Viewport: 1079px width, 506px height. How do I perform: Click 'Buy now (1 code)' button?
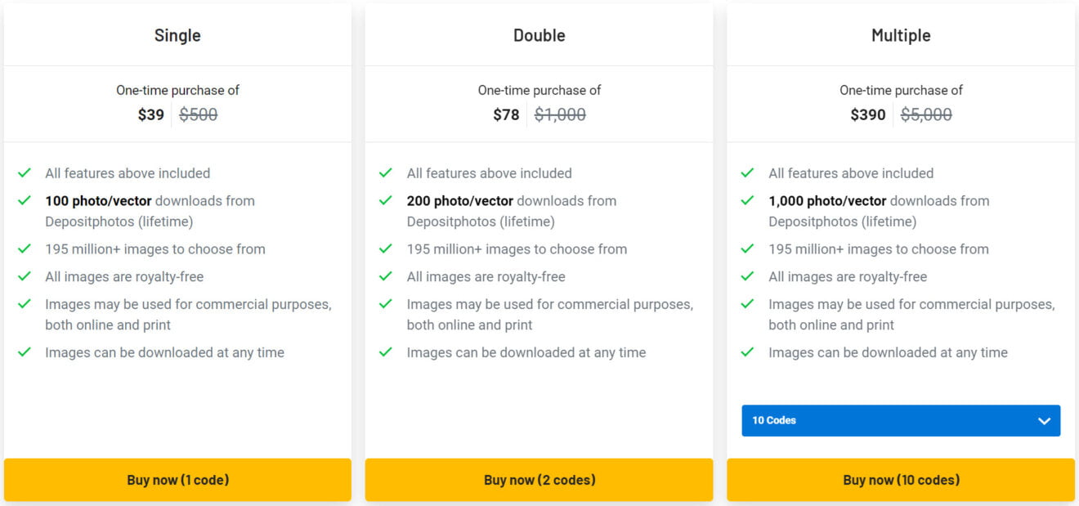[x=177, y=480]
